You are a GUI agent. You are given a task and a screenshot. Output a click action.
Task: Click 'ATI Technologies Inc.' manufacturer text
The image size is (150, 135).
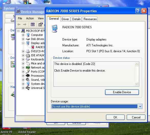point(100,45)
